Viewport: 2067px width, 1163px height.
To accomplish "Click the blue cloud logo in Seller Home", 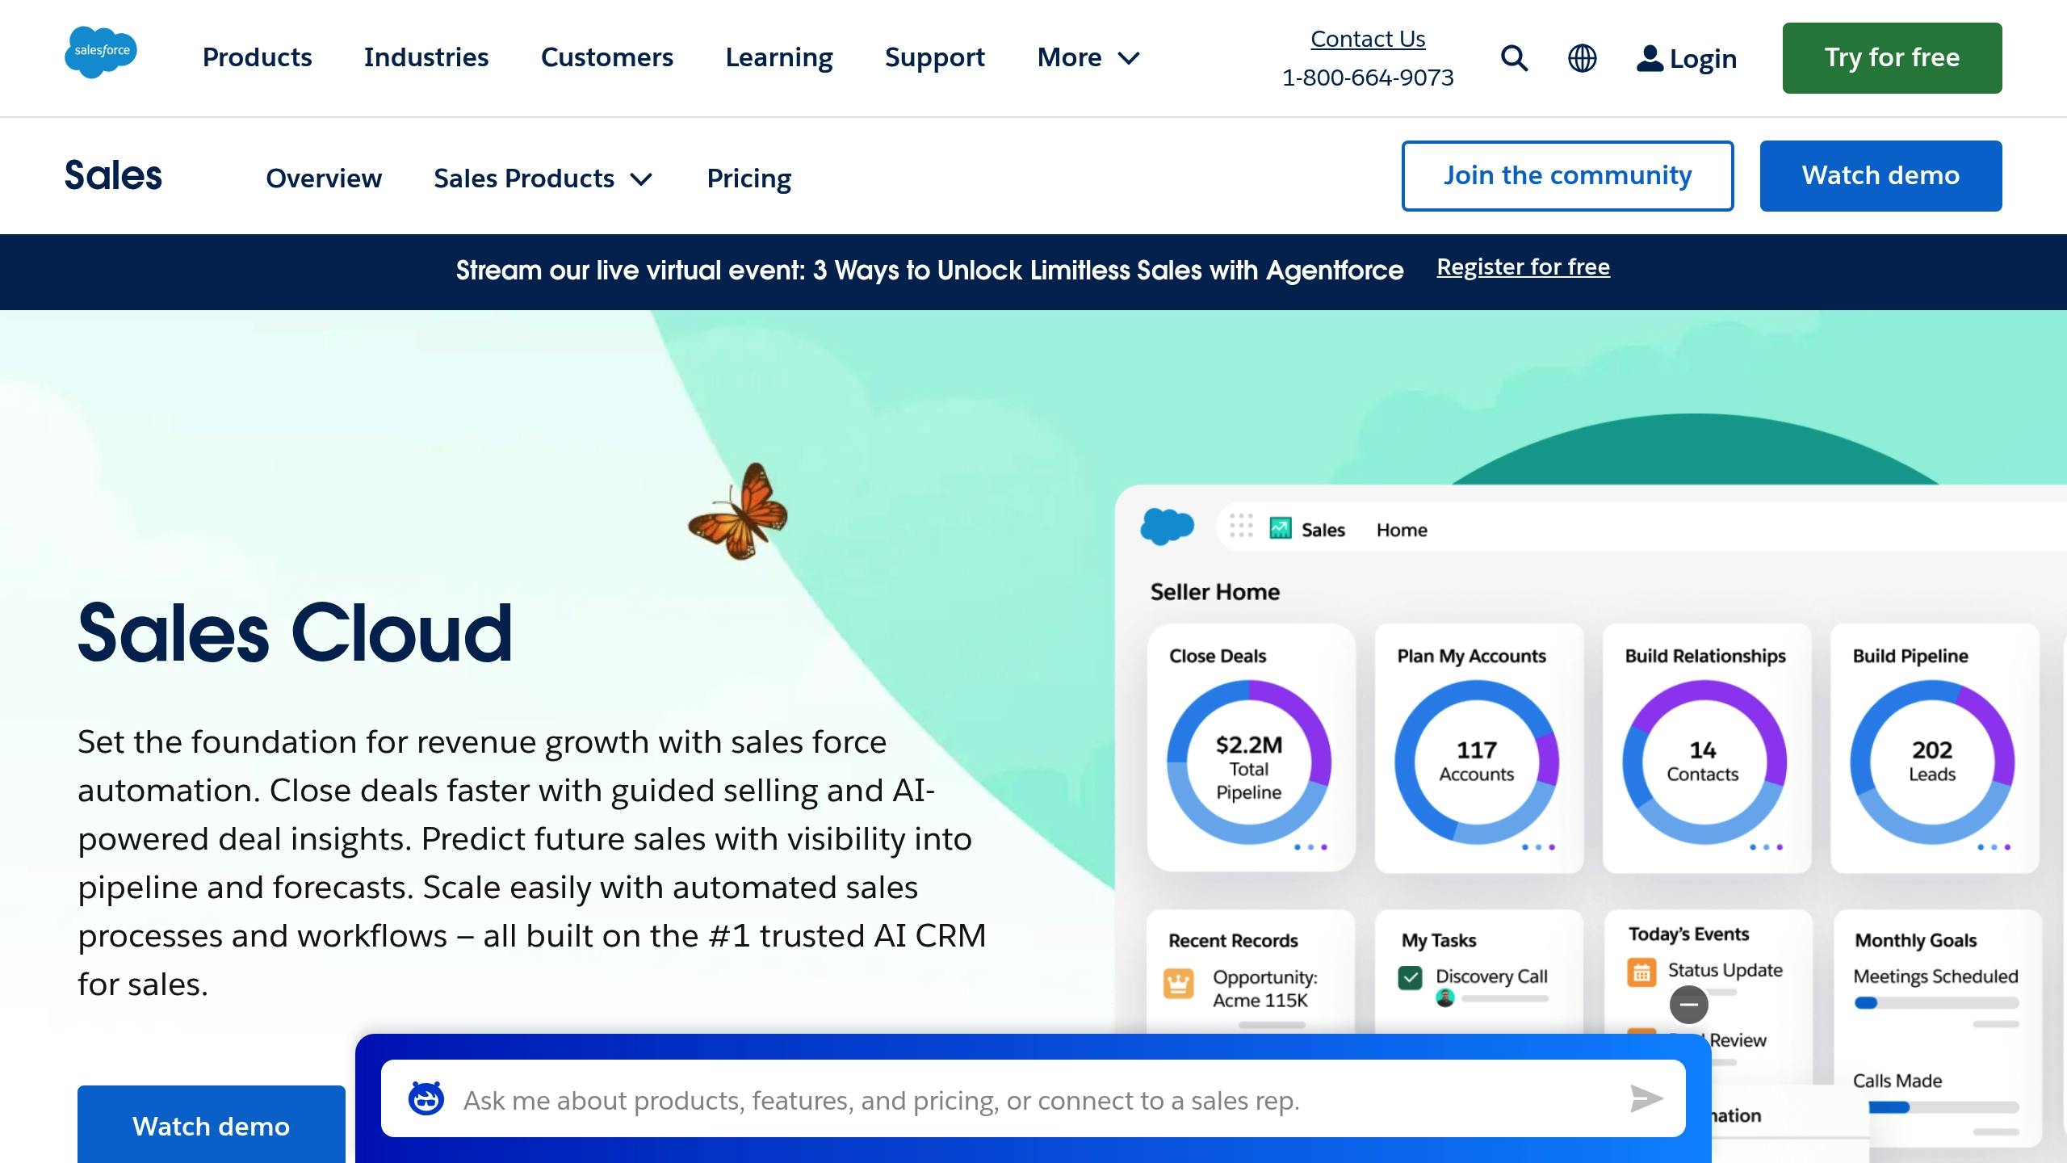I will pos(1167,527).
